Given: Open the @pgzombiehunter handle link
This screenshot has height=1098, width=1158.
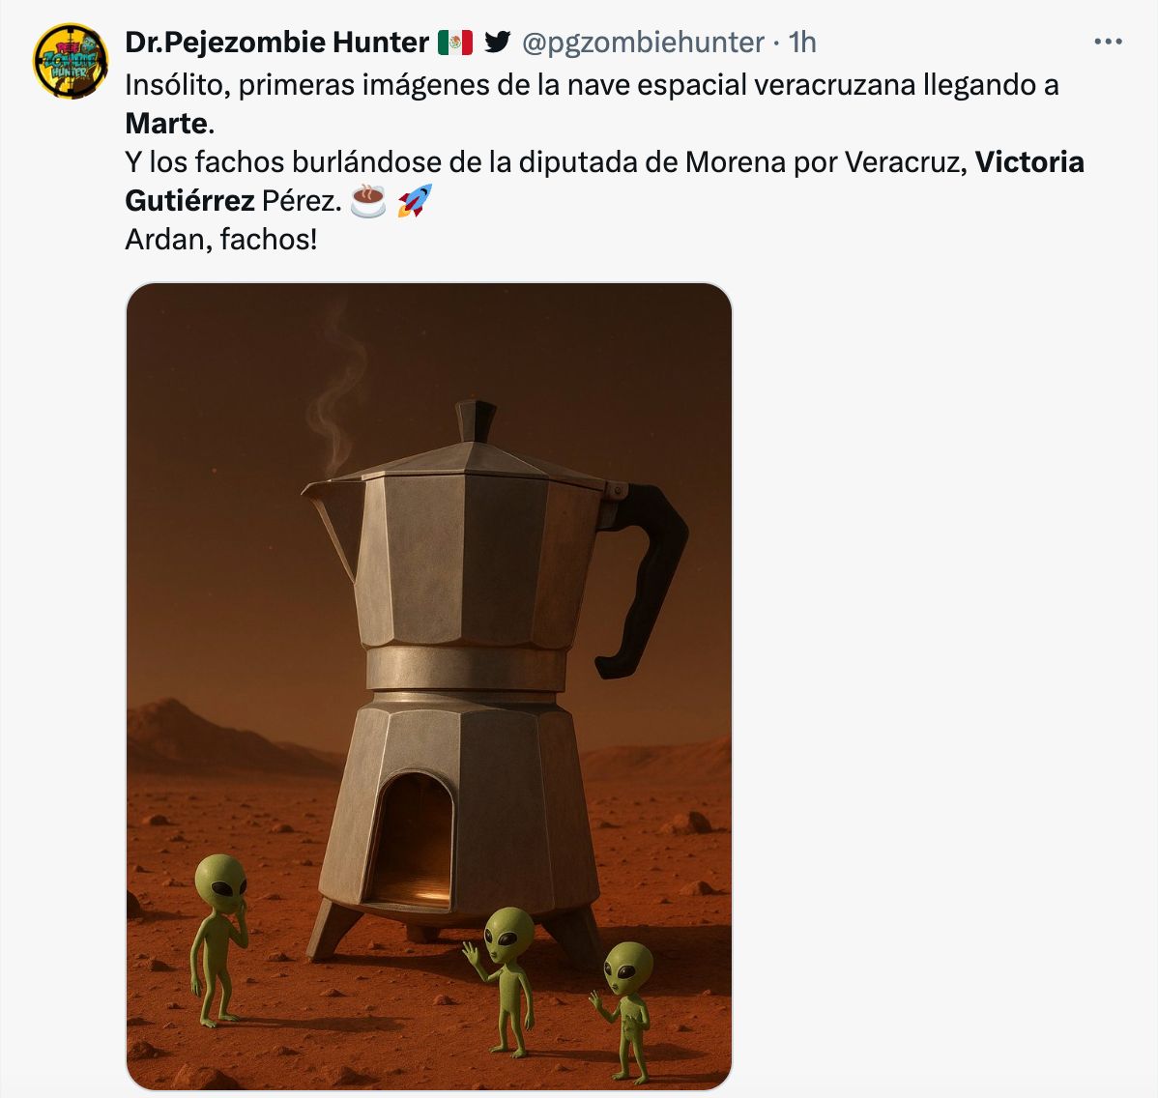Looking at the screenshot, I should click(x=643, y=43).
